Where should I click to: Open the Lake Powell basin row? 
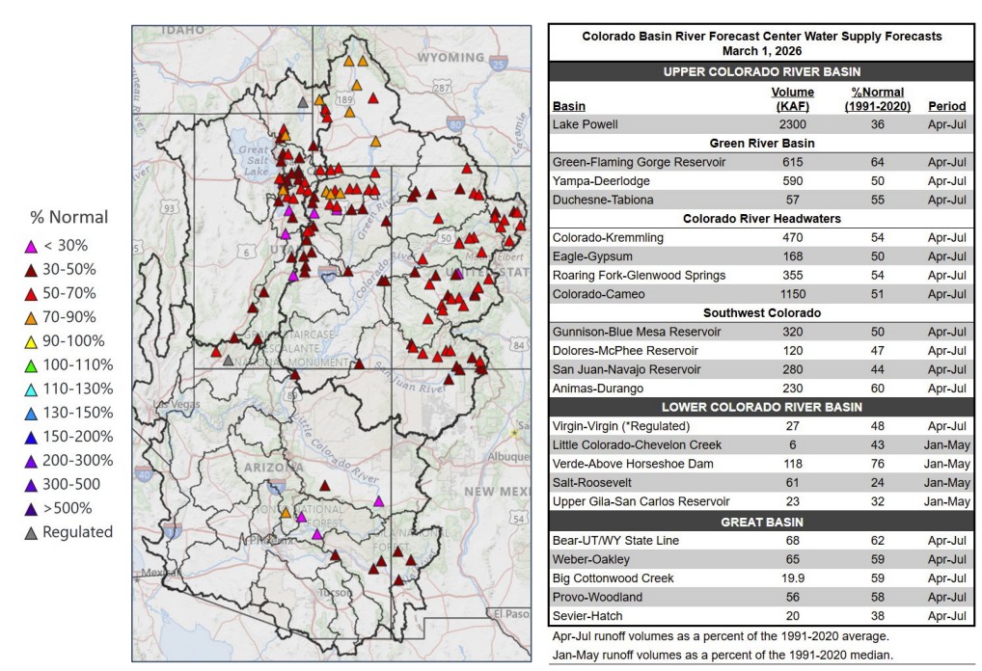(583, 124)
